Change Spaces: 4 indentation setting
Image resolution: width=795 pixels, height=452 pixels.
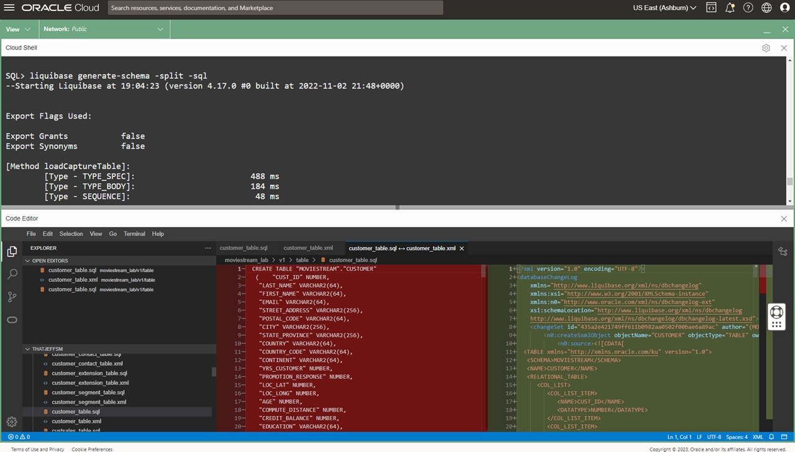pos(737,437)
